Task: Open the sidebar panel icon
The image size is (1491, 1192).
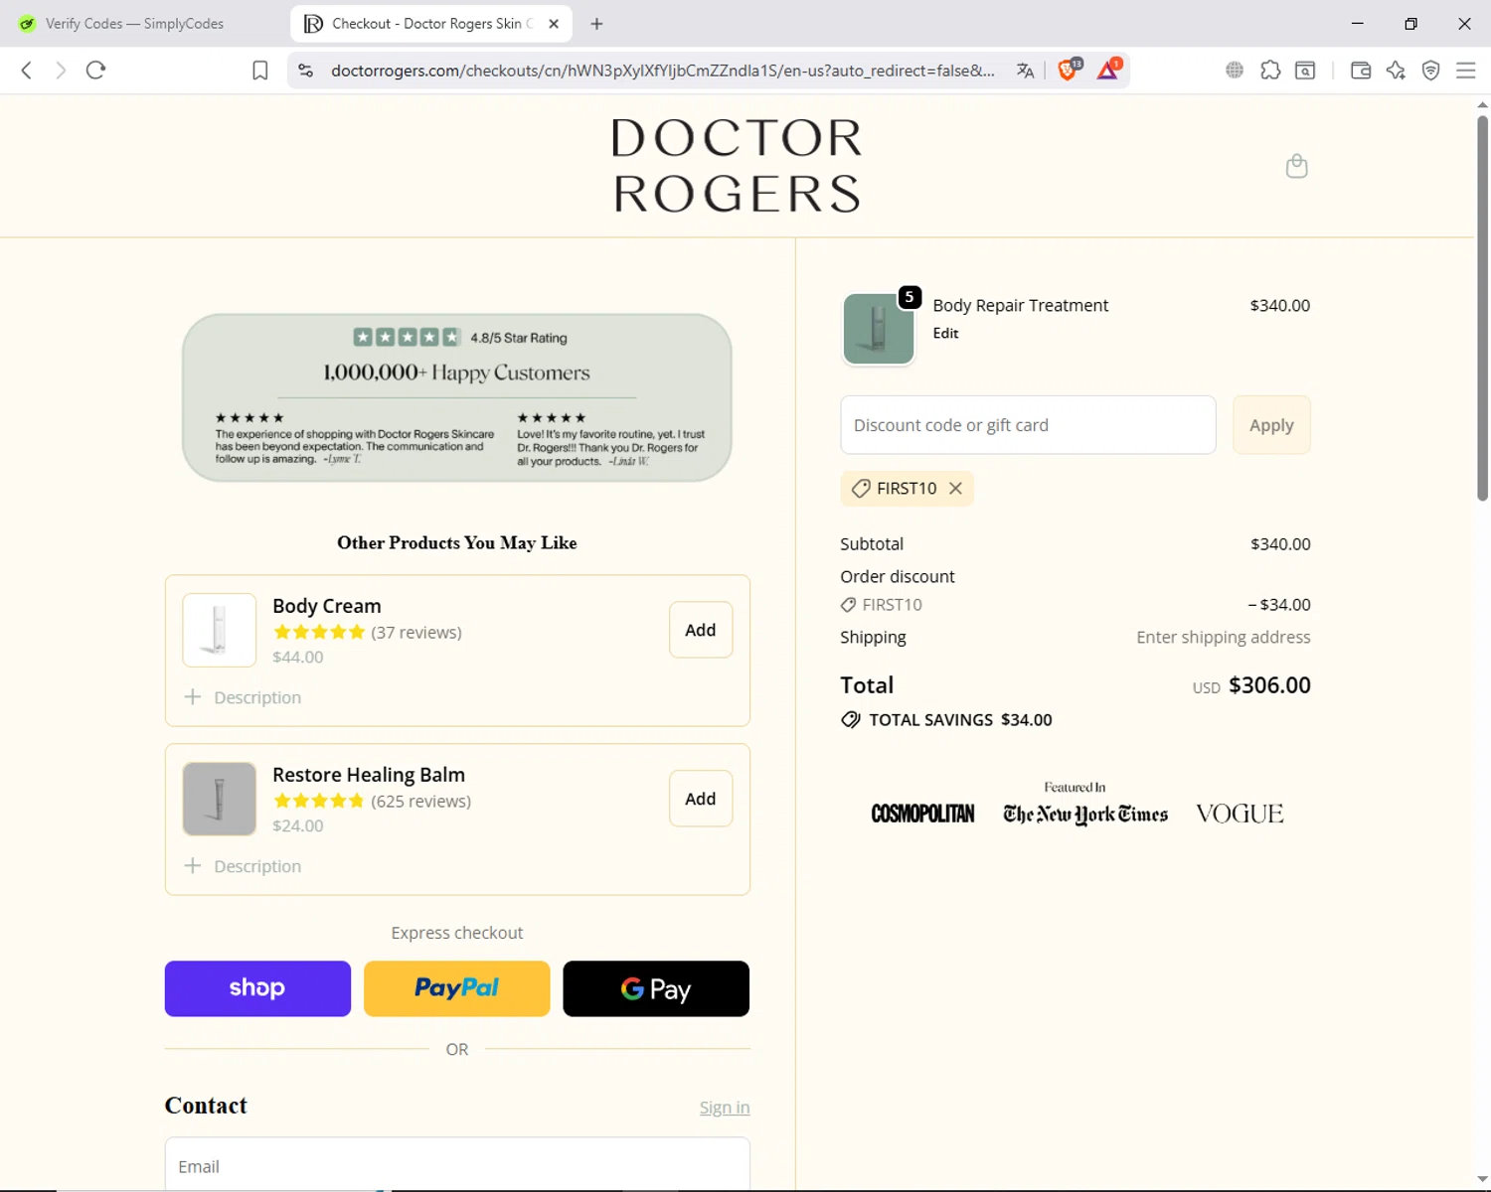Action: click(x=1305, y=71)
